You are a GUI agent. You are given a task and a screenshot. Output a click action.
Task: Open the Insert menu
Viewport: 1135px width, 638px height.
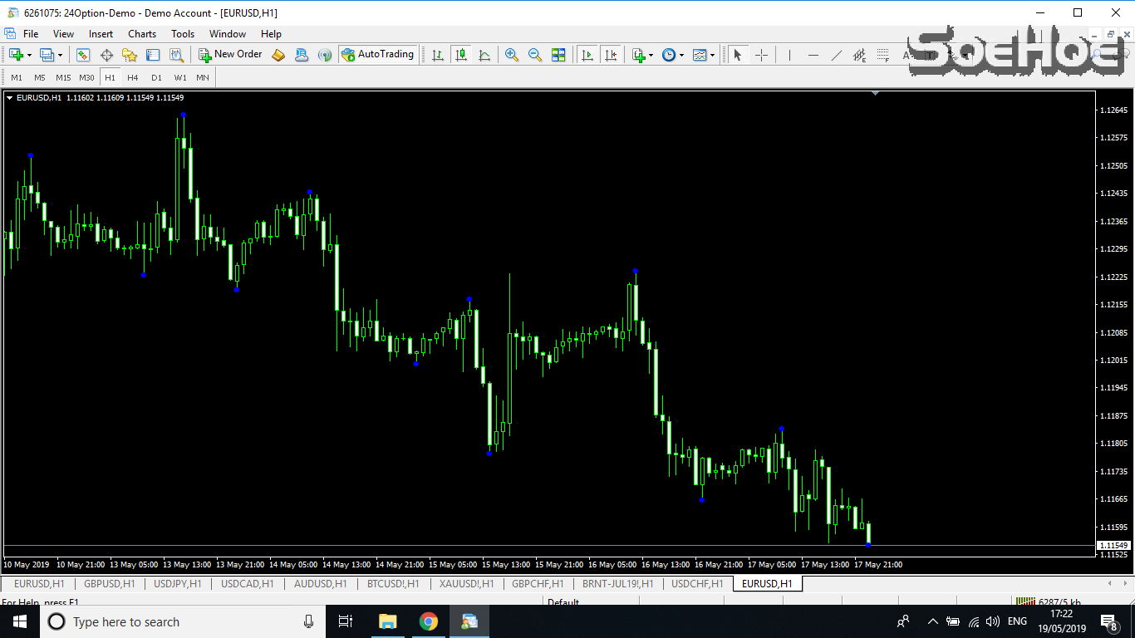[101, 34]
